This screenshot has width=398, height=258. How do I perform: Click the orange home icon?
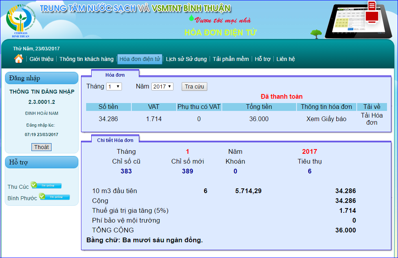click(18, 59)
